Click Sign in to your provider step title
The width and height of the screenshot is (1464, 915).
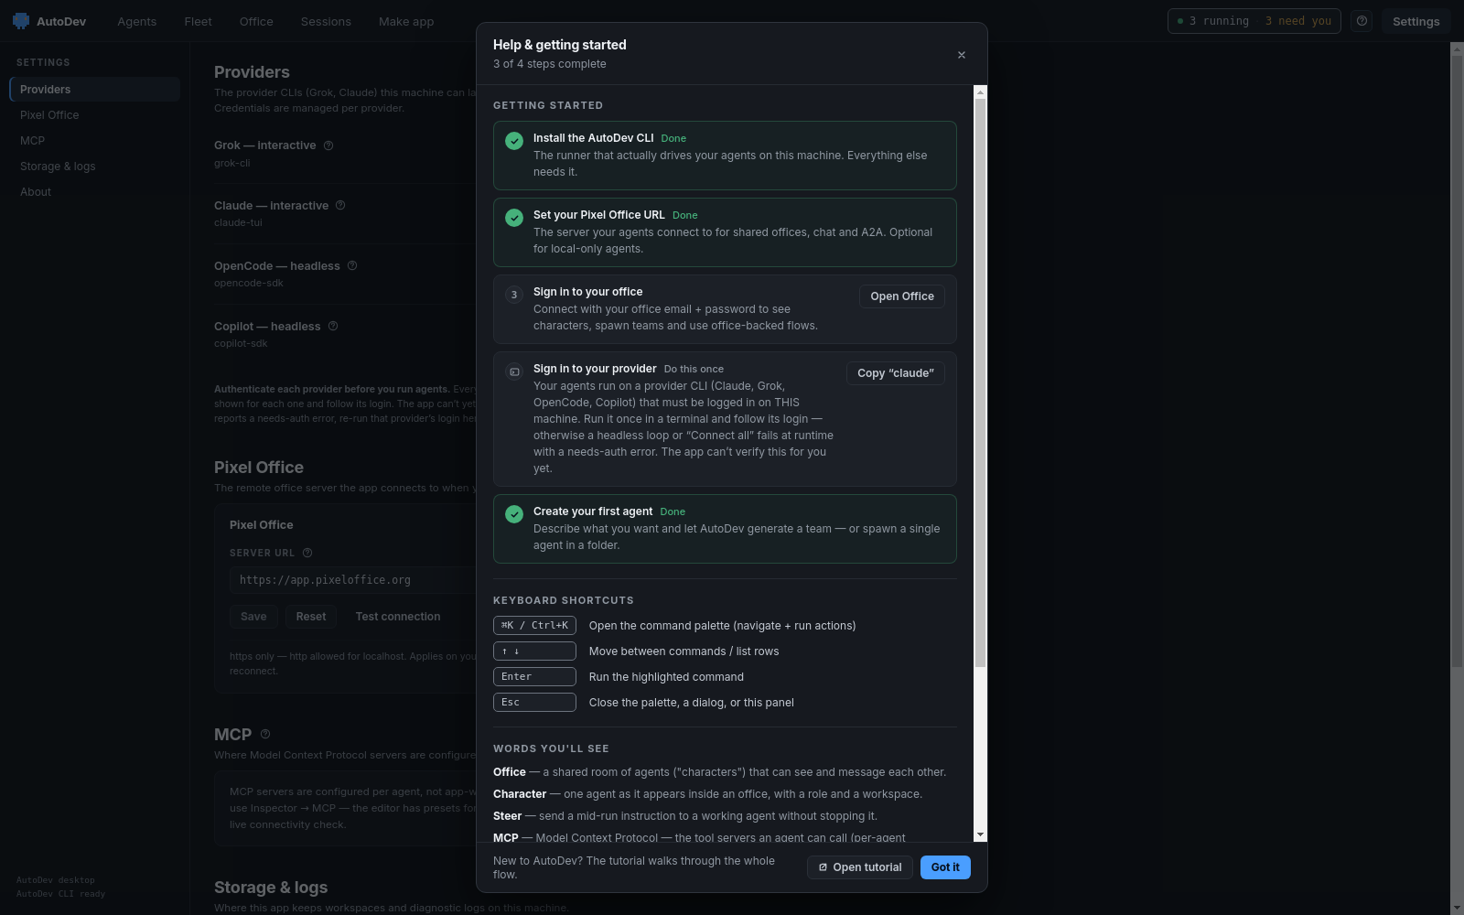pos(595,369)
